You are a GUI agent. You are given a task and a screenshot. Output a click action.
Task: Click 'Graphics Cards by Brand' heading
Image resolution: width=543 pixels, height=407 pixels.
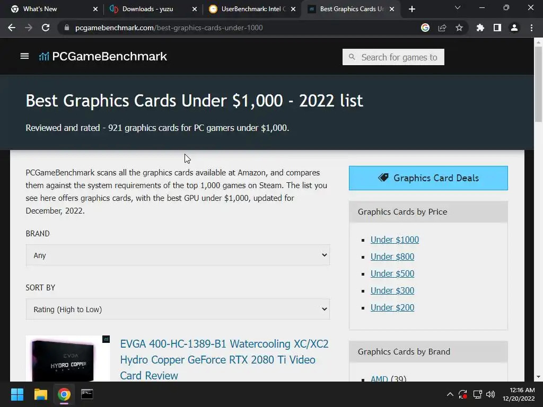(404, 352)
